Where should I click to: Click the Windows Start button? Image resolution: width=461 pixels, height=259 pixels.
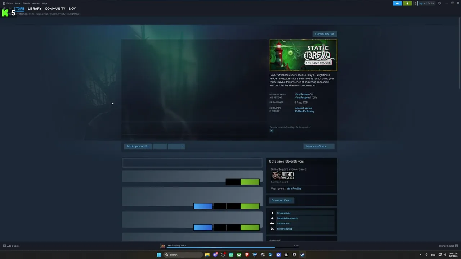(x=159, y=255)
